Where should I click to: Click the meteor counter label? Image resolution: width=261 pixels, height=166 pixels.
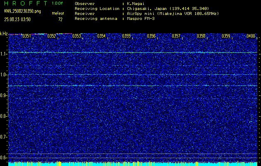[x=58, y=13]
